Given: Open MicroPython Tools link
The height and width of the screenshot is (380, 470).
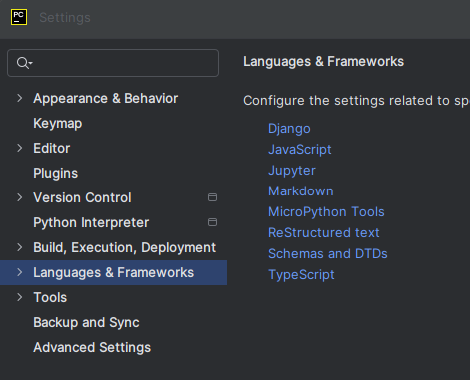Looking at the screenshot, I should 326,212.
